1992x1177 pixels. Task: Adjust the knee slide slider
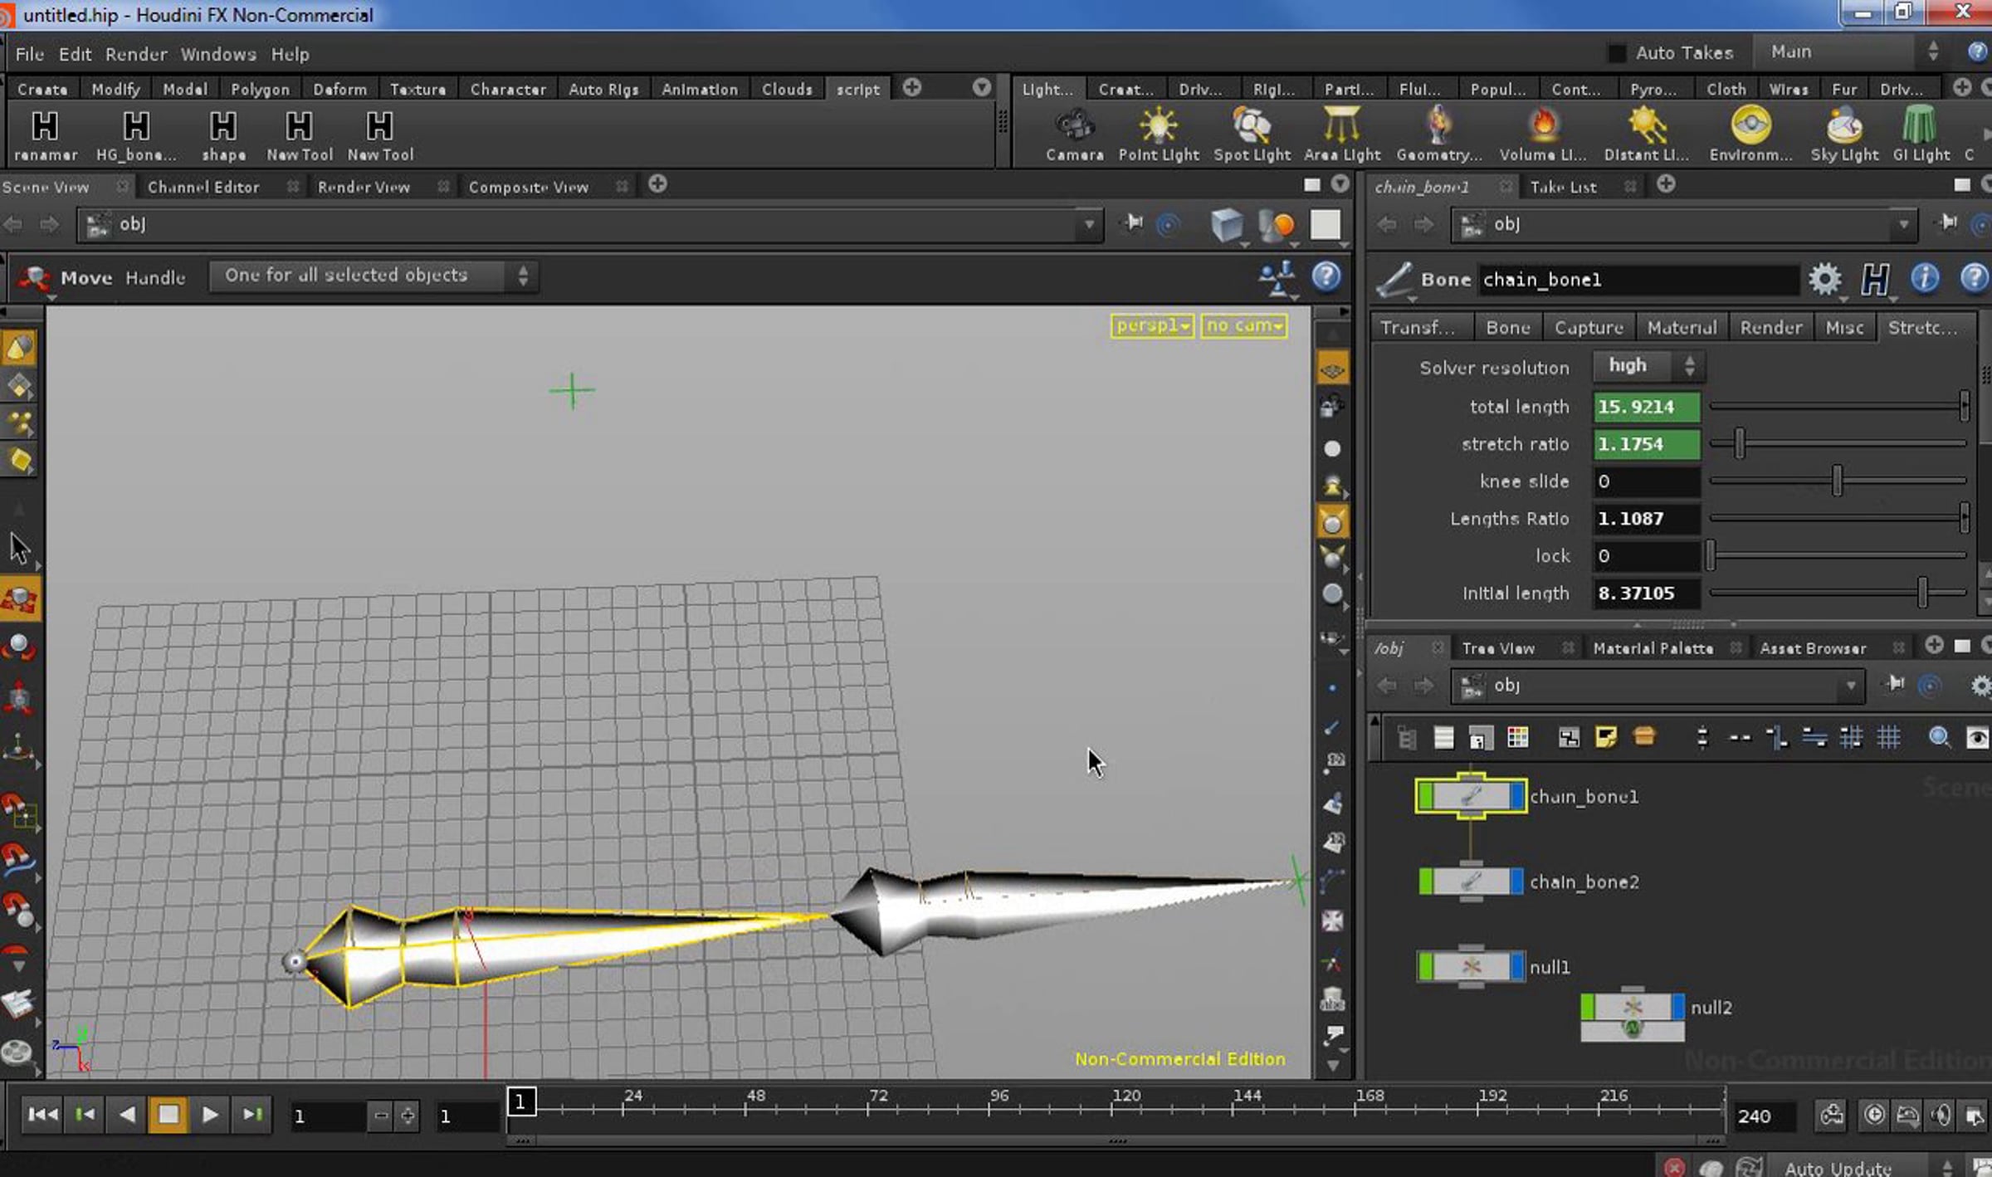(x=1837, y=481)
